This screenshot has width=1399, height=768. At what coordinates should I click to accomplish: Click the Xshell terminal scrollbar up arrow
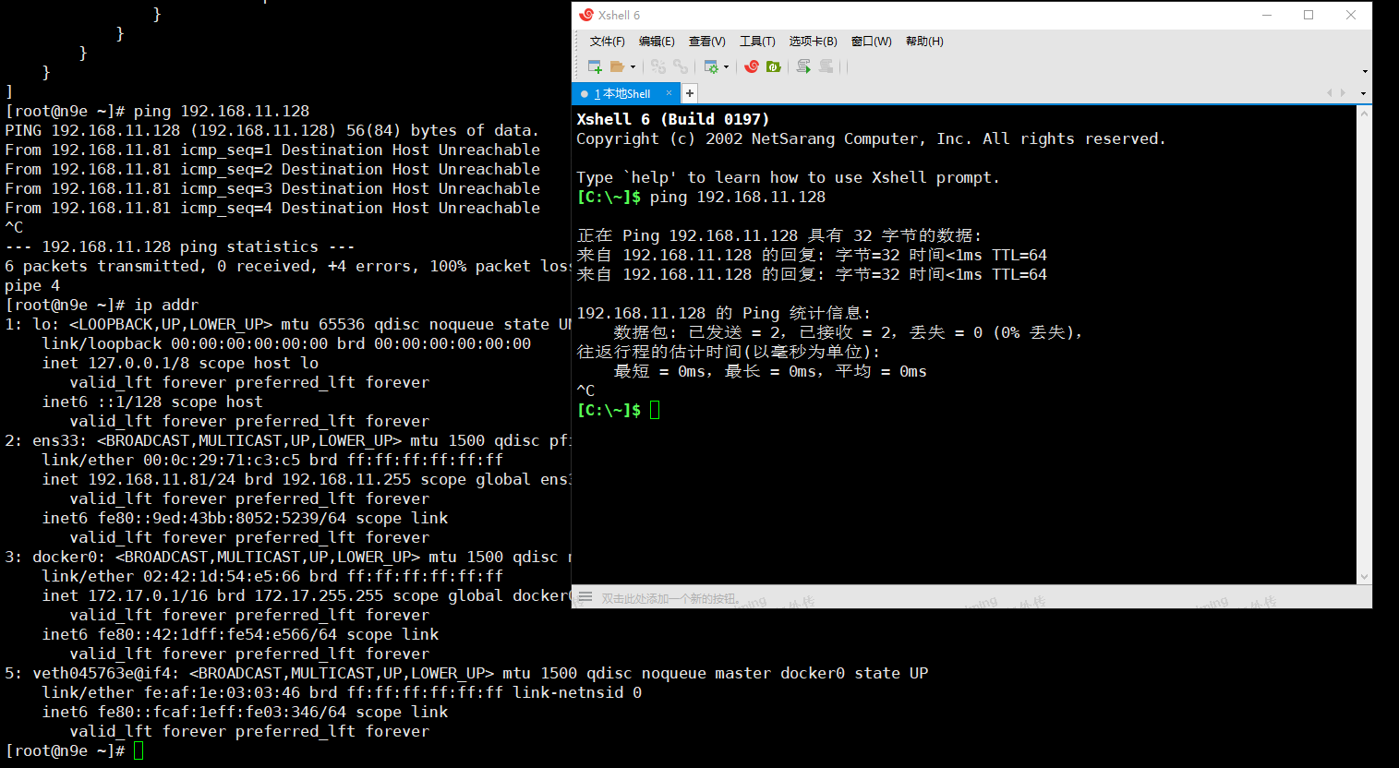(x=1364, y=113)
